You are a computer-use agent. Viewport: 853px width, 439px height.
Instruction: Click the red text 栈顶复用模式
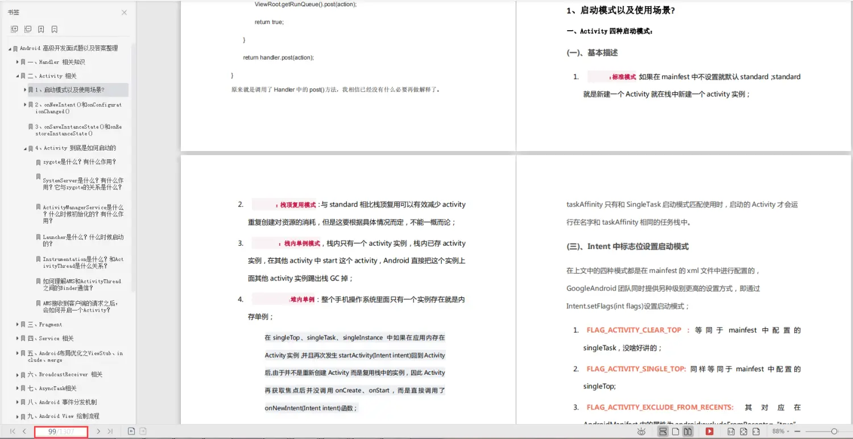click(x=298, y=205)
